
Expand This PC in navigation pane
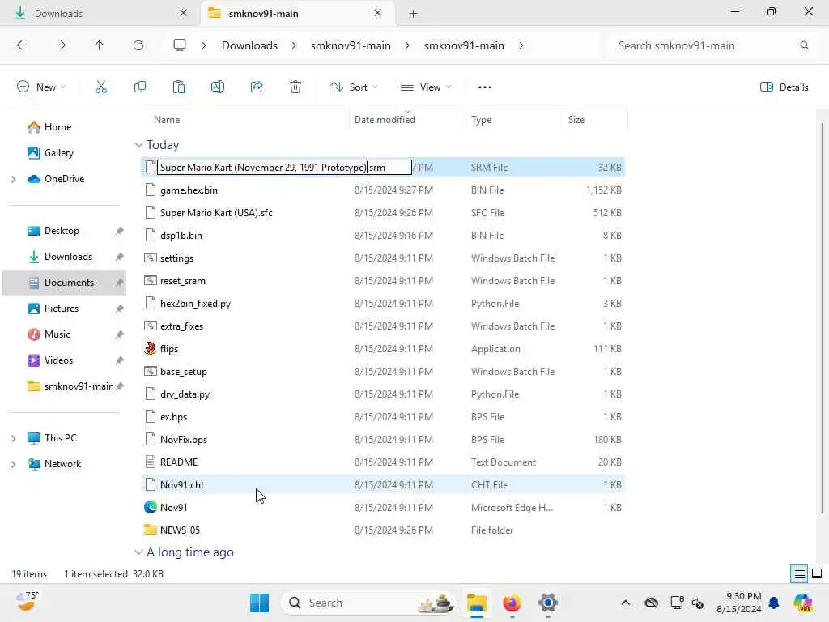click(14, 438)
